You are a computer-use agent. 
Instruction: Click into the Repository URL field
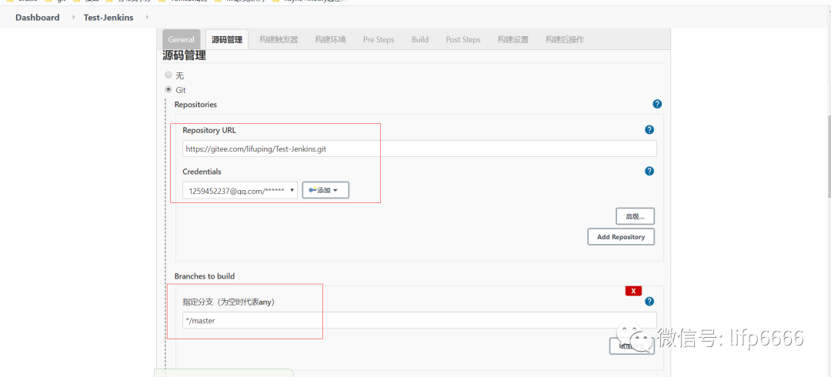point(420,149)
